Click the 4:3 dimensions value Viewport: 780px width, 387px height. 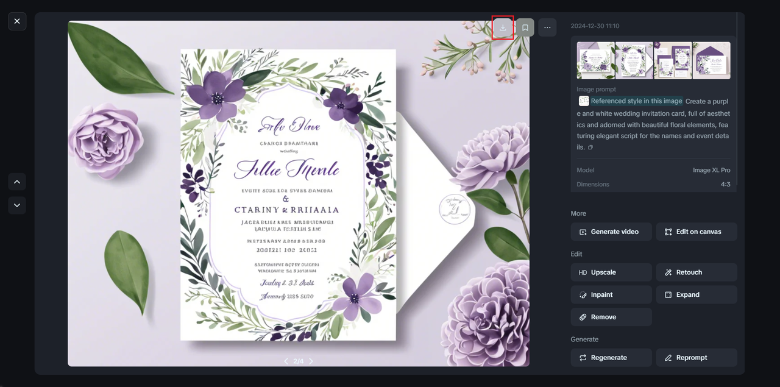725,184
